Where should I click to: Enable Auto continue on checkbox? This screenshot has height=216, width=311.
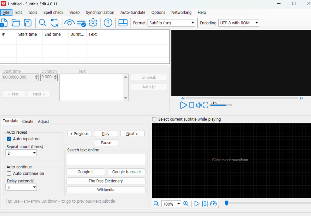(x=9, y=173)
